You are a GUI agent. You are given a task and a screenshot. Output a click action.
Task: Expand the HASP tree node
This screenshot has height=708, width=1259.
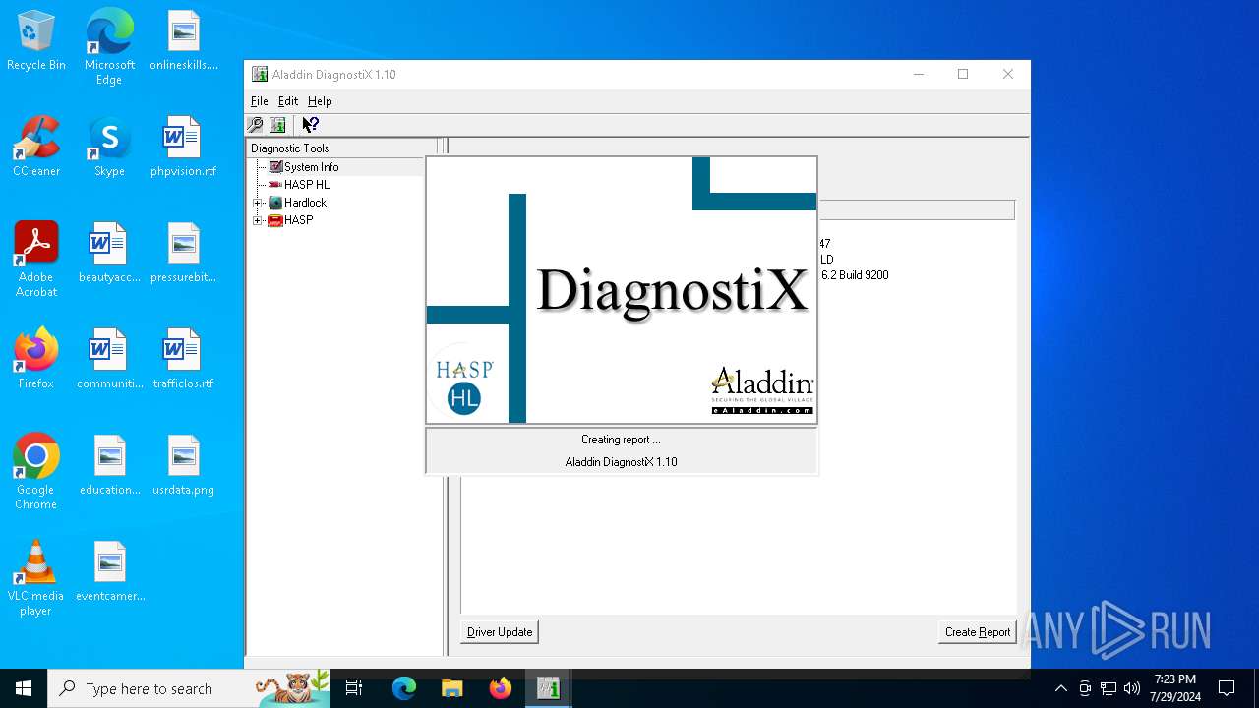258,220
